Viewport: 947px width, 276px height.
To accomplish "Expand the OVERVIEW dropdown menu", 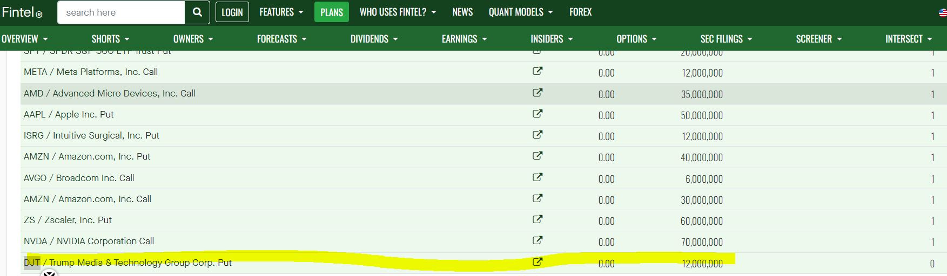I will 25,39.
